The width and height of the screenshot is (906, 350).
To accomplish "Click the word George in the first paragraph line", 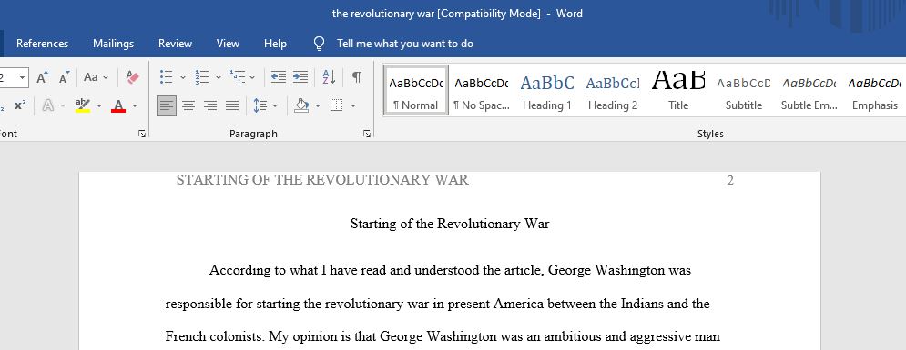I will pyautogui.click(x=569, y=270).
